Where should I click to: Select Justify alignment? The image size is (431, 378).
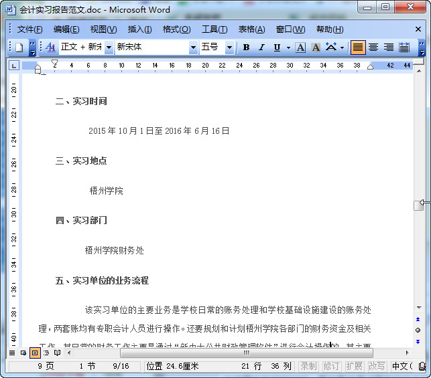click(x=358, y=48)
